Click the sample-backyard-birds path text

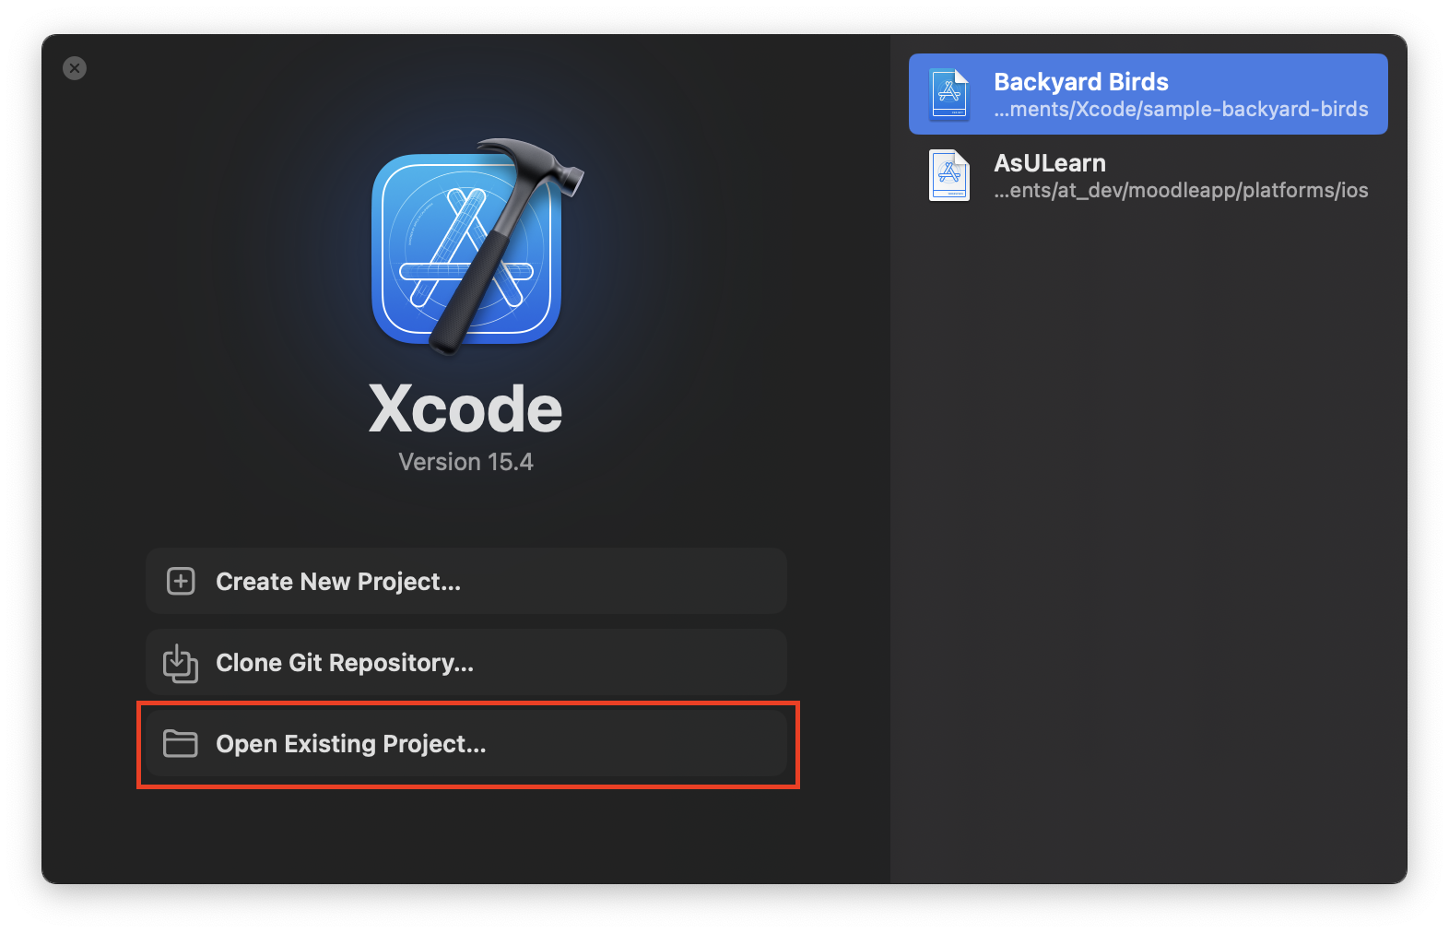(x=1181, y=110)
